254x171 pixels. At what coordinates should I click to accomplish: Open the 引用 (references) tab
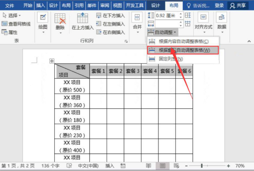point(79,5)
